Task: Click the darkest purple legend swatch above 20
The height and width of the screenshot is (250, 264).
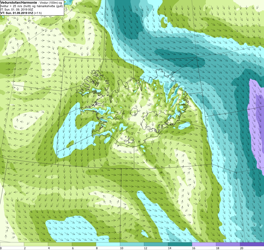Action: [252, 244]
